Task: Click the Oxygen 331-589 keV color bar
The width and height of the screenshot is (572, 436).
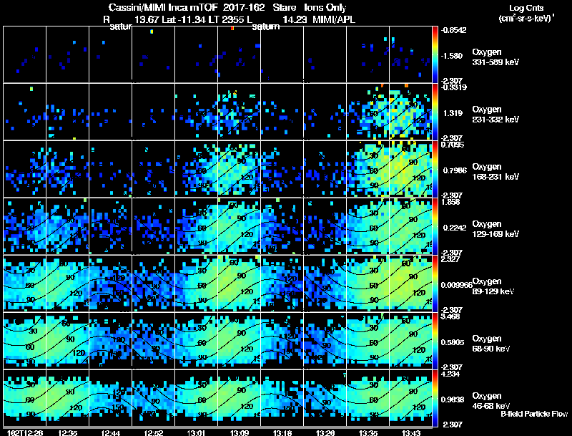Action: pyautogui.click(x=435, y=54)
